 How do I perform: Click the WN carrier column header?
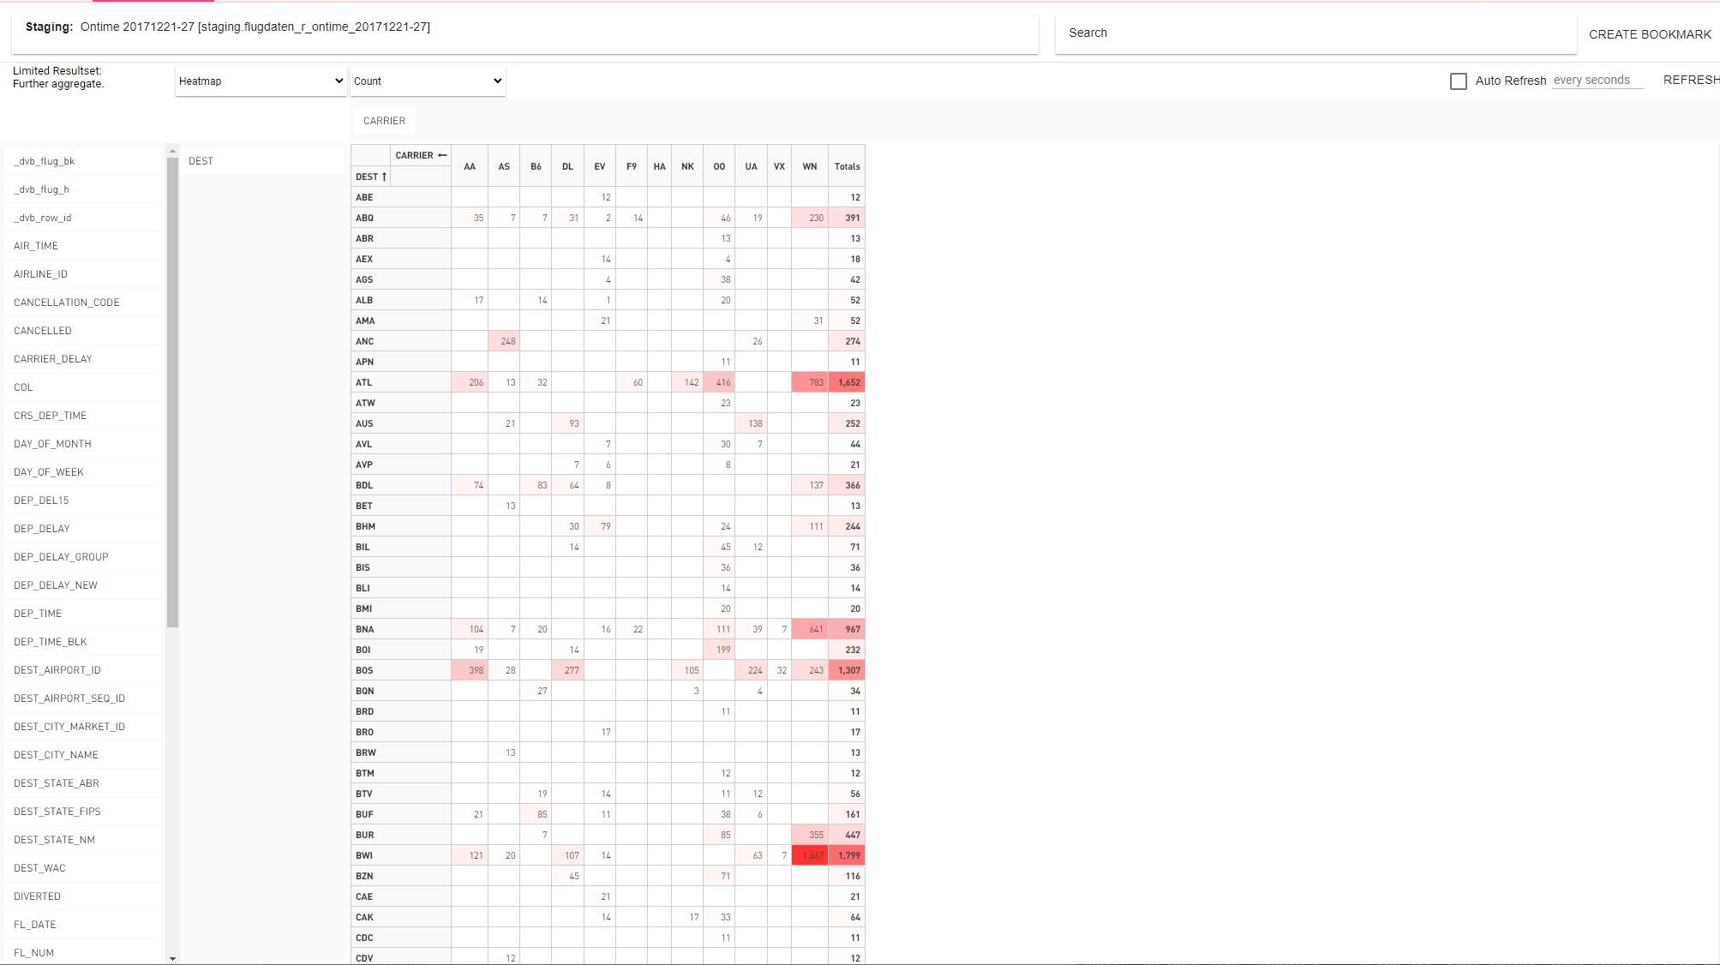point(810,166)
